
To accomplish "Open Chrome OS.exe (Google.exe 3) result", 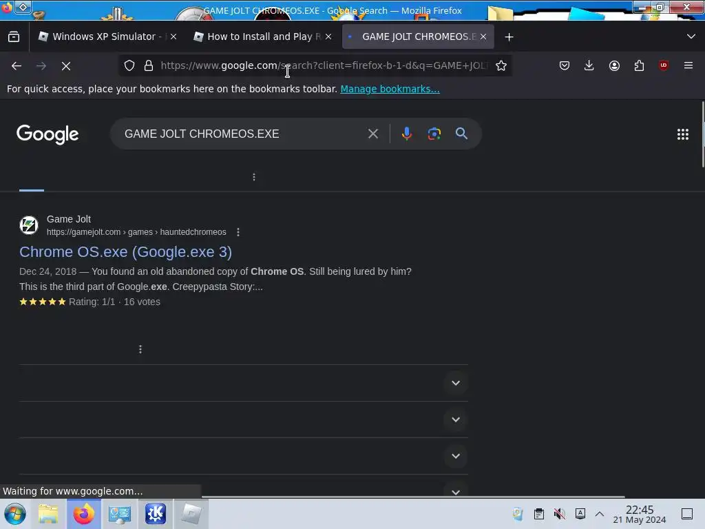I will [x=125, y=252].
